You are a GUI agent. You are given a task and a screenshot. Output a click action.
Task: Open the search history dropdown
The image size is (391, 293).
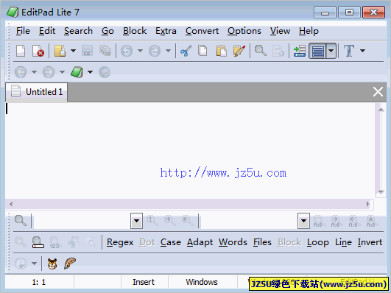tap(136, 221)
